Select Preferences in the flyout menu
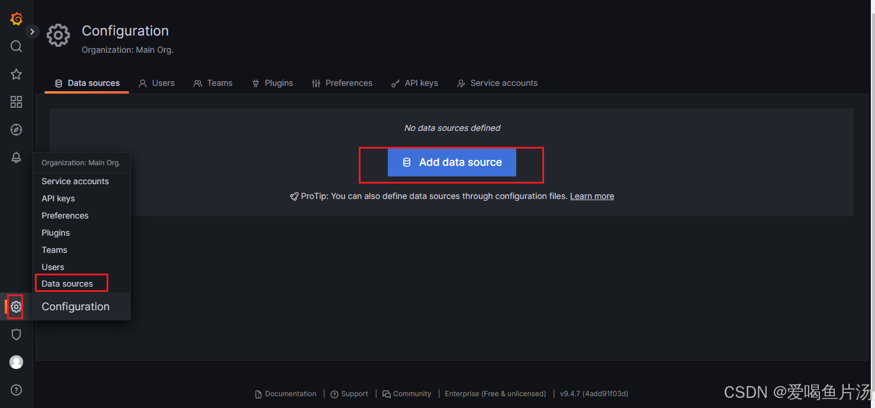The width and height of the screenshot is (875, 408). pyautogui.click(x=81, y=216)
